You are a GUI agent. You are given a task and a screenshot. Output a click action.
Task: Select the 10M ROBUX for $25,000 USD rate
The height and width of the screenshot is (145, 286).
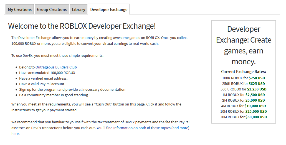[243, 112]
